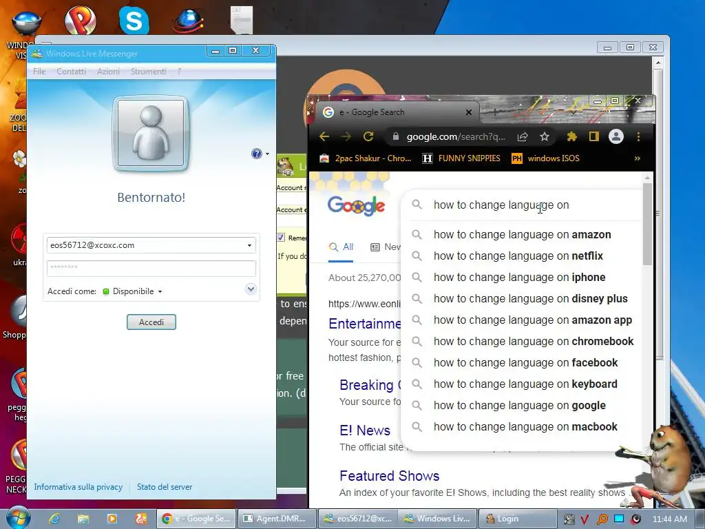This screenshot has width=705, height=529.
Task: Open the Skype desktop icon
Action: 134,21
